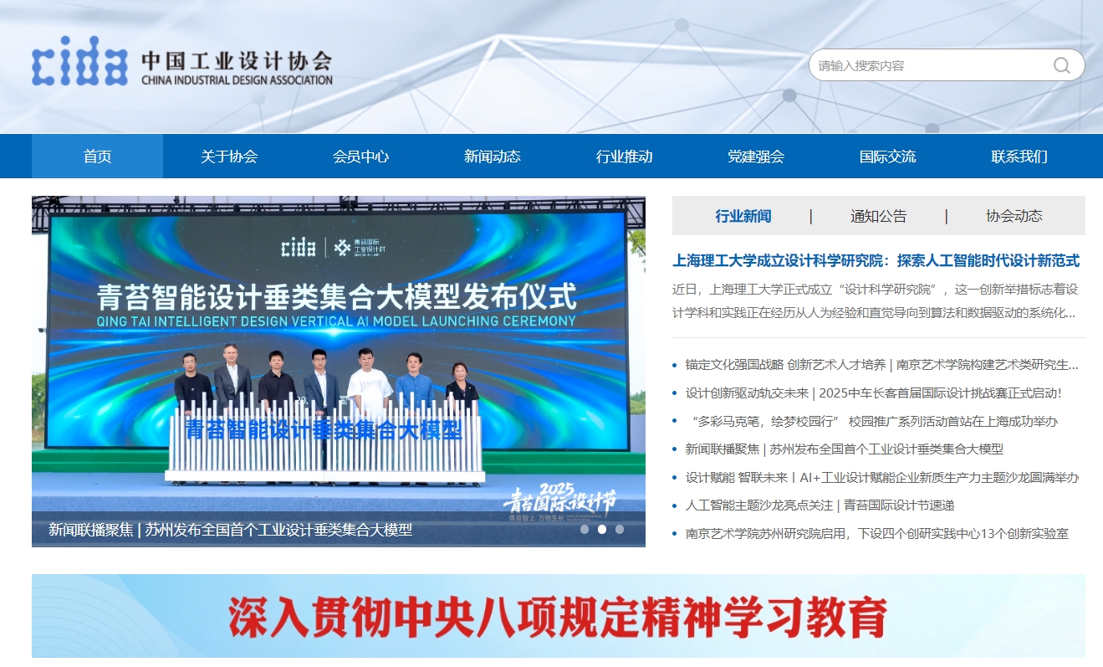The image size is (1103, 667).
Task: Open the 新闻动态 menu
Action: click(x=491, y=156)
